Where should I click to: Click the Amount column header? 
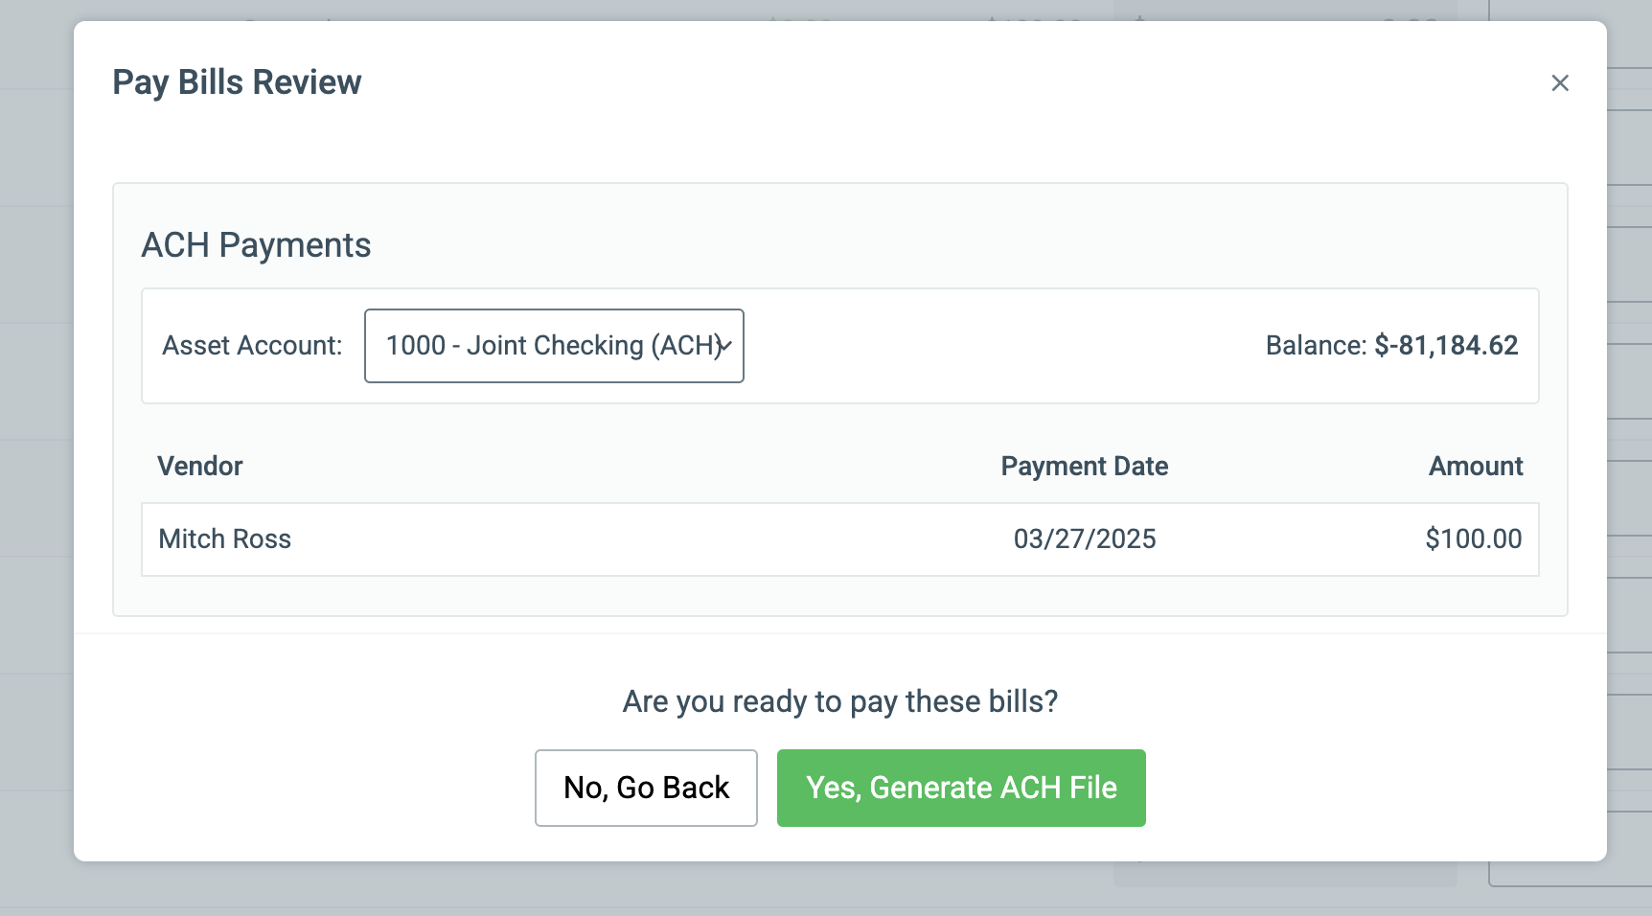pos(1476,467)
